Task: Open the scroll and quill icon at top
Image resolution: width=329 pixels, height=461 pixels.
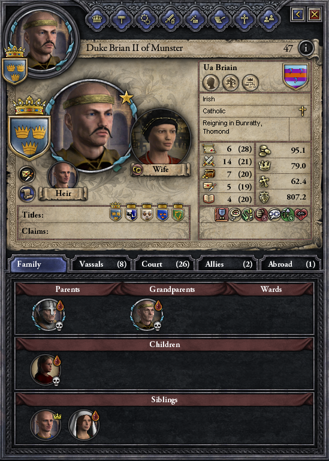Action: click(220, 19)
